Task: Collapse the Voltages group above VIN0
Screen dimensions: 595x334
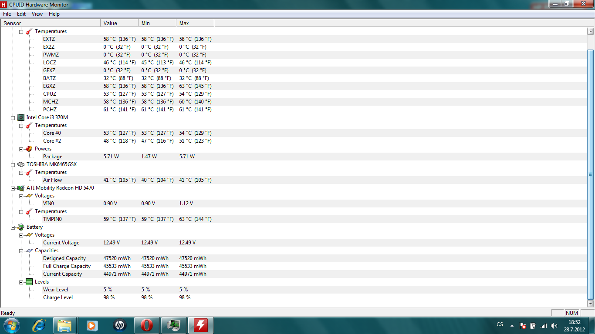Action: tap(21, 196)
